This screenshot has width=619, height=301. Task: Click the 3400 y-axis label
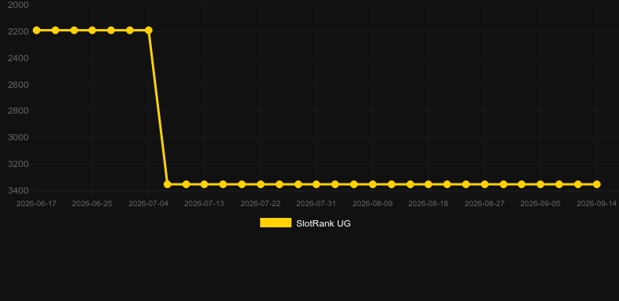pos(18,190)
